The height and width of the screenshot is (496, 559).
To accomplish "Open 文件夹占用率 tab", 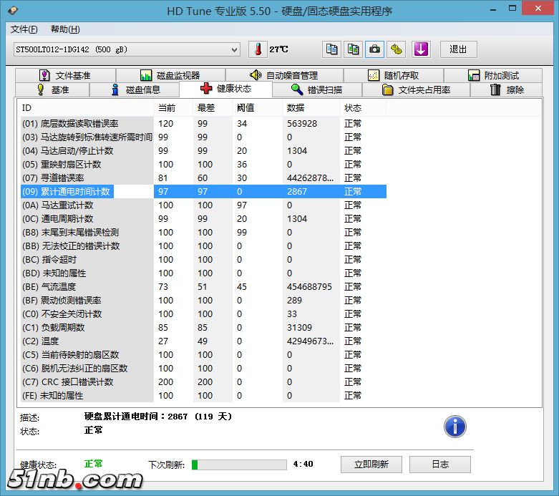I will [416, 89].
